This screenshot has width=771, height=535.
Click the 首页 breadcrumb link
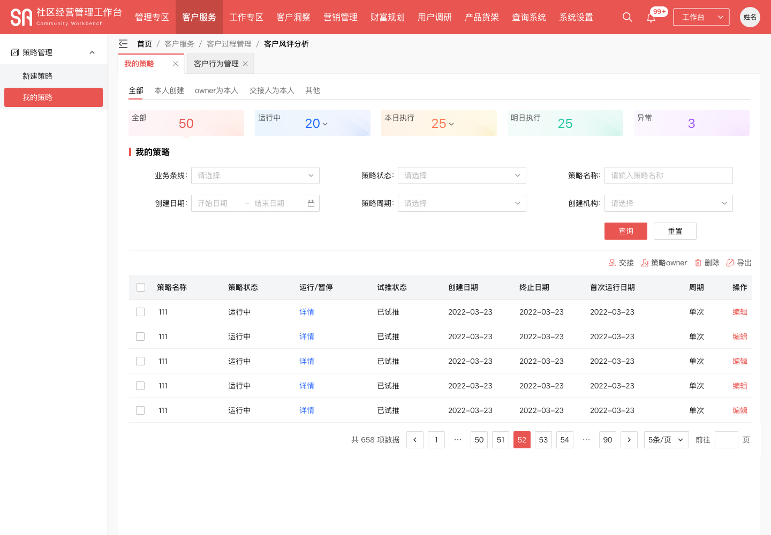tap(145, 44)
